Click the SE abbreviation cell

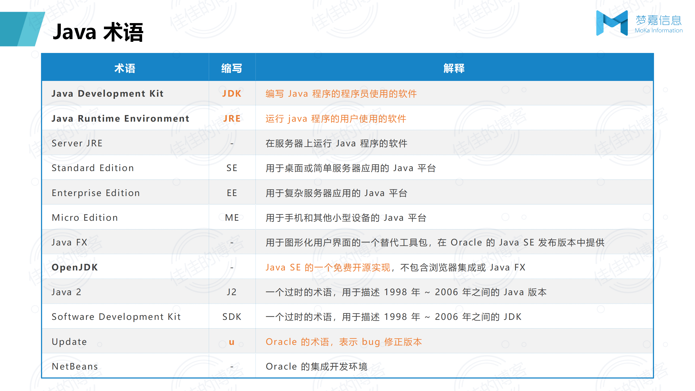pyautogui.click(x=232, y=168)
